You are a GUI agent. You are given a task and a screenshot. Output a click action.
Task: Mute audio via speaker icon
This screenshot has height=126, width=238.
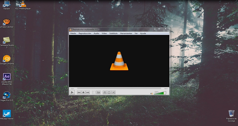(x=152, y=94)
